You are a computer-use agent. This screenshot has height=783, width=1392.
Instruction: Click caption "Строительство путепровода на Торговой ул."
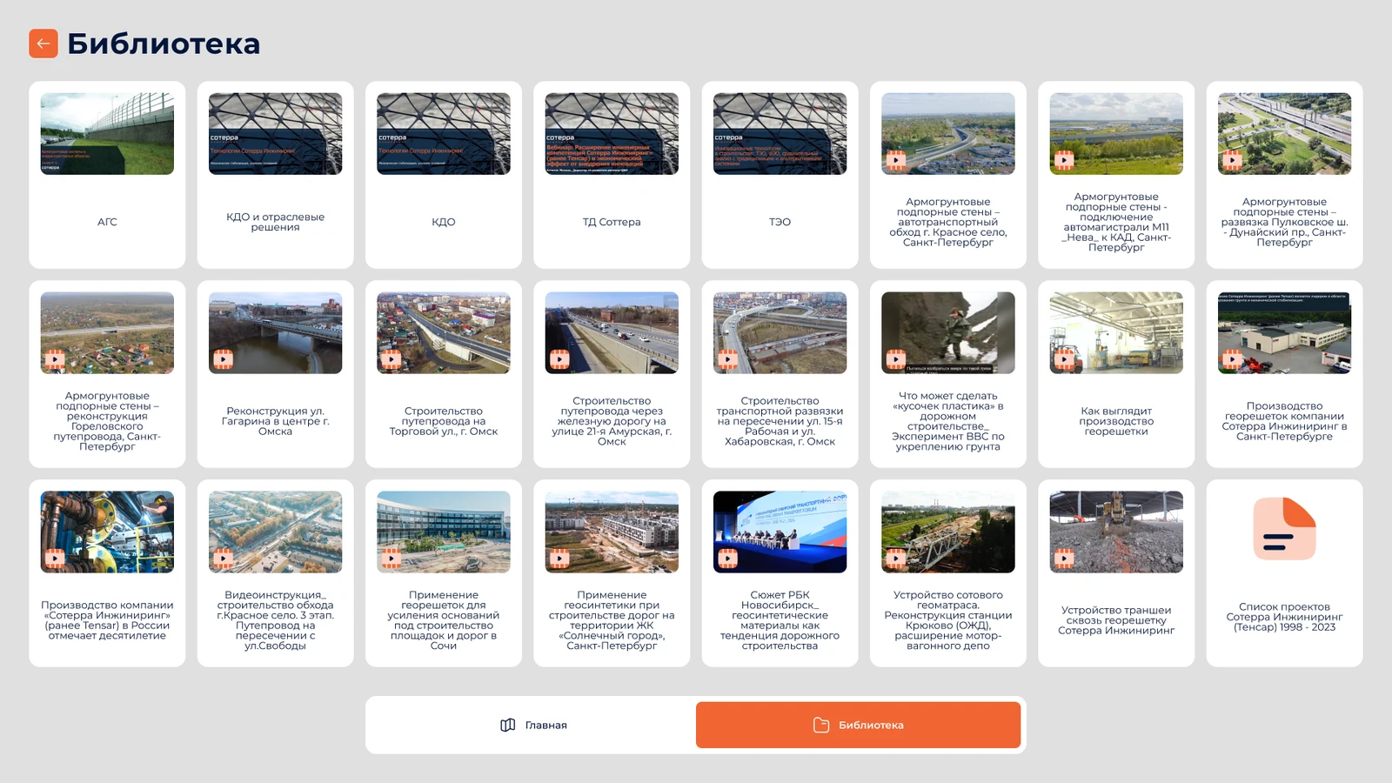(x=444, y=421)
